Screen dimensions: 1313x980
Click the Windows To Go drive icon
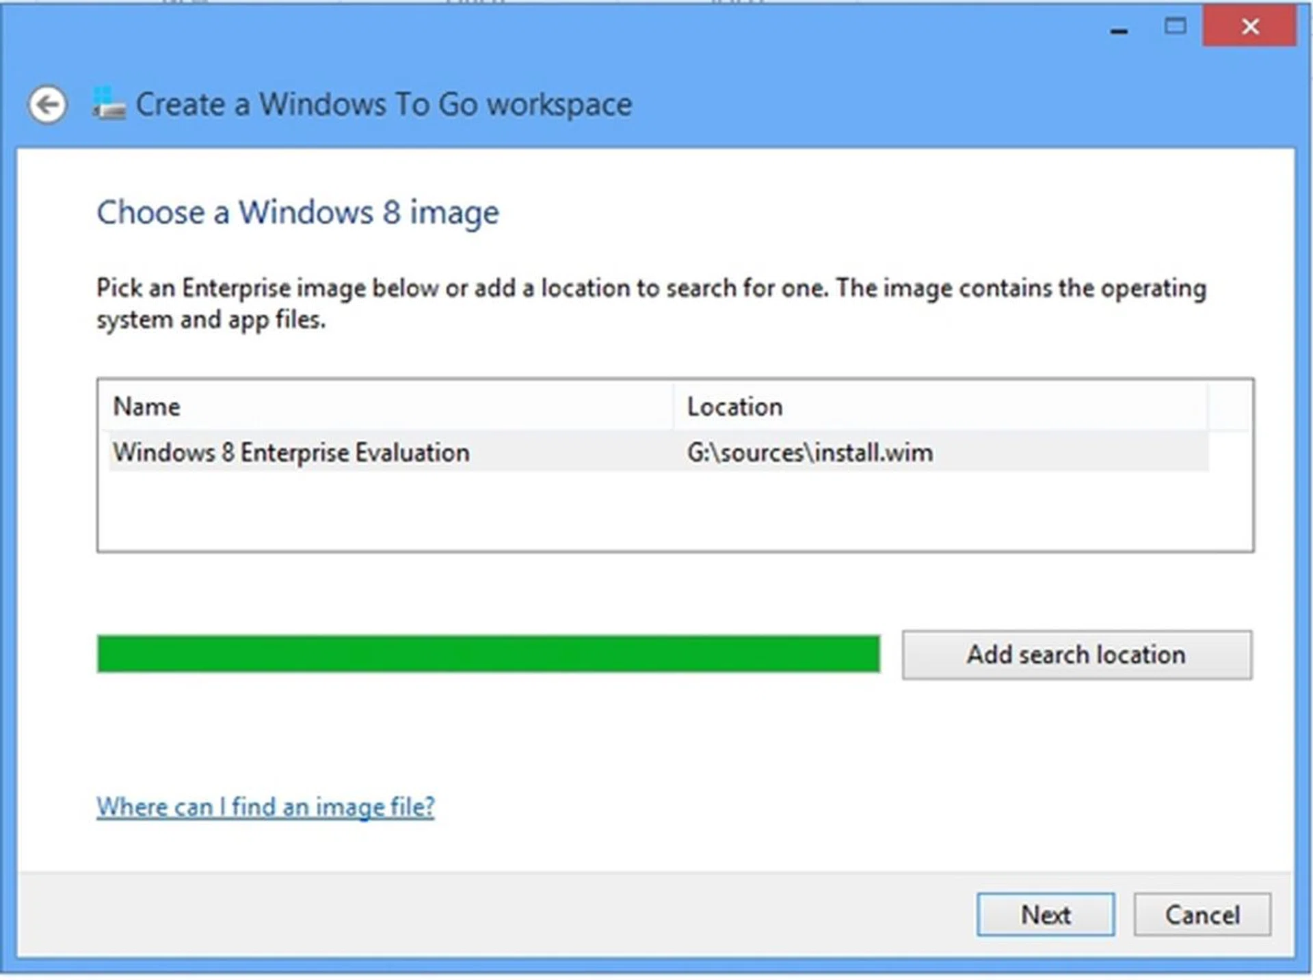point(109,105)
